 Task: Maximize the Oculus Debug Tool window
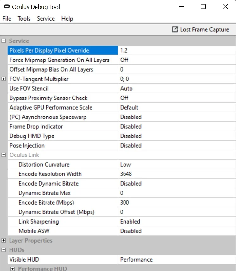click(x=203, y=7)
